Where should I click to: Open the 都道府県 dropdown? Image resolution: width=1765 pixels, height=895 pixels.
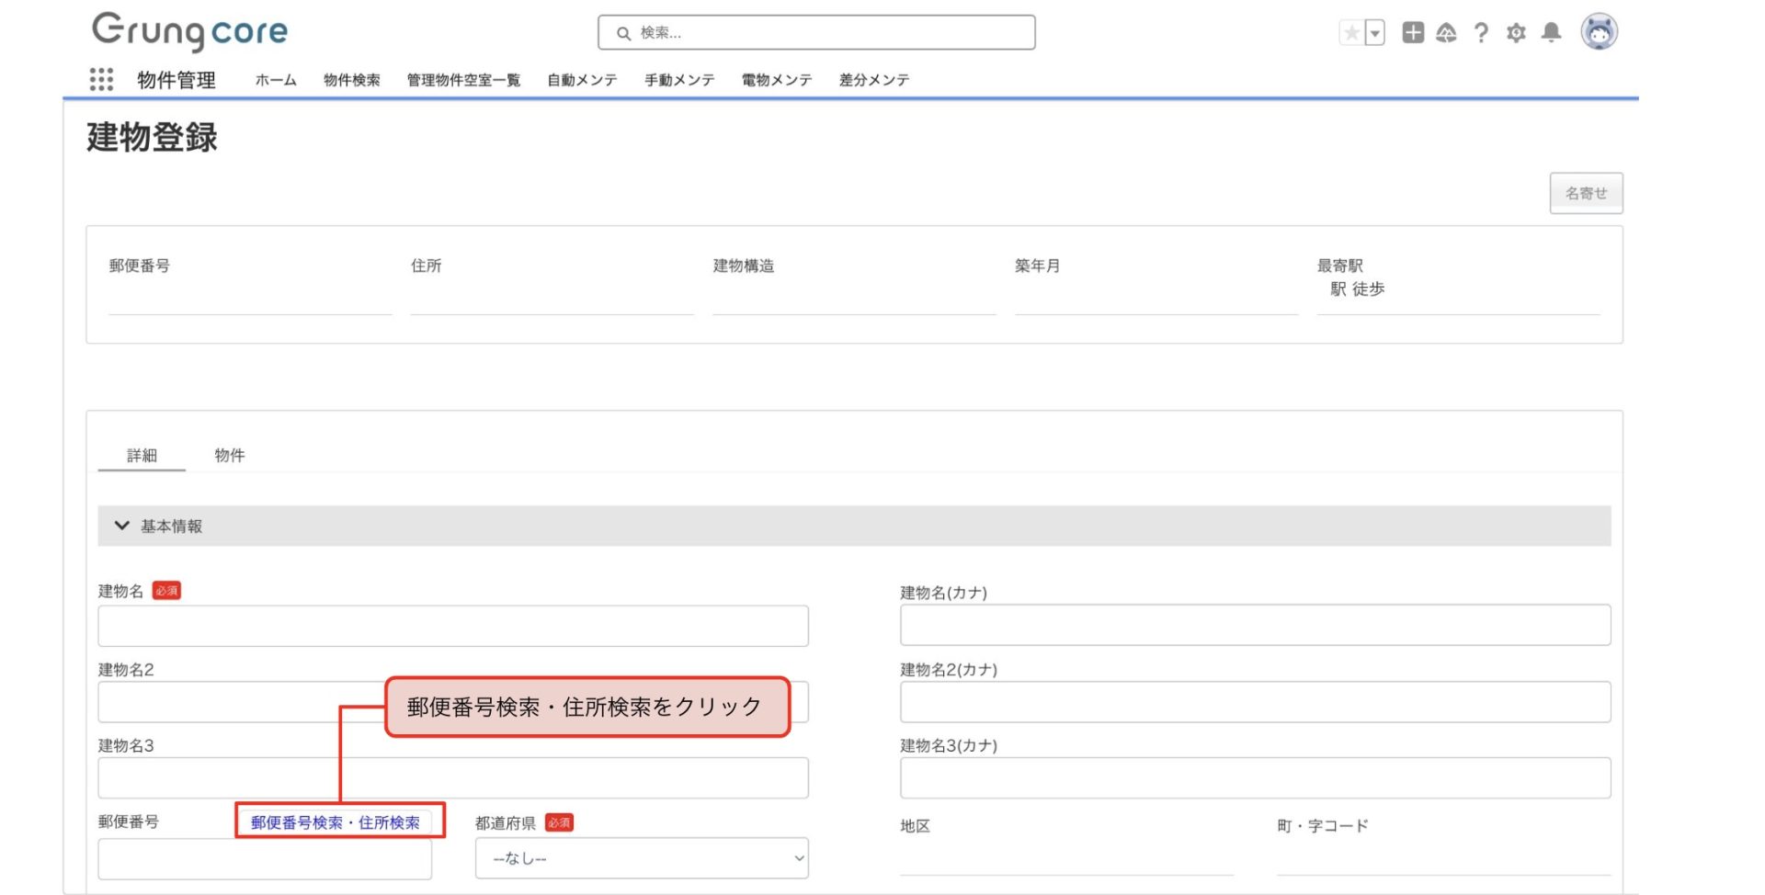click(x=641, y=858)
